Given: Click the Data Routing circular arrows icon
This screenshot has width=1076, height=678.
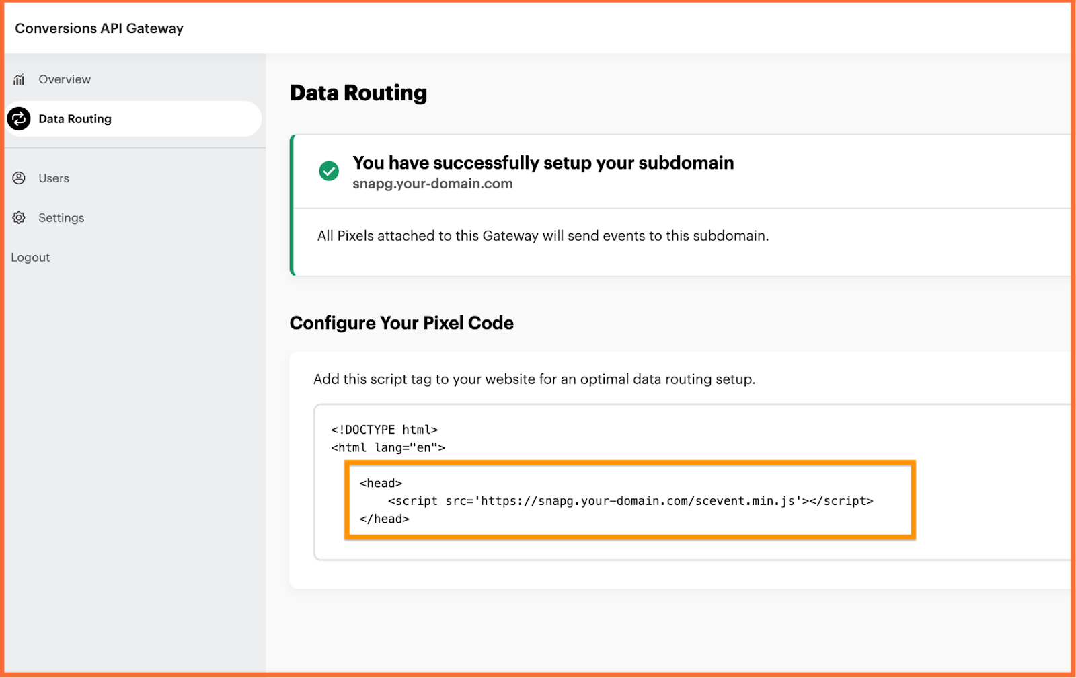Looking at the screenshot, I should pyautogui.click(x=19, y=119).
